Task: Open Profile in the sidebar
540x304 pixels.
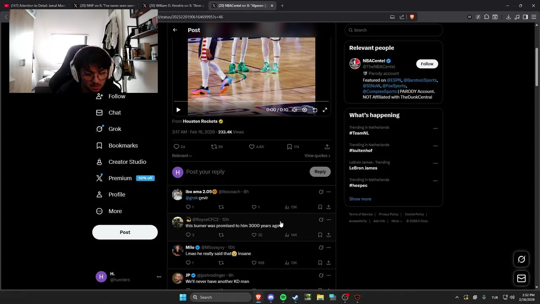Action: coord(111,195)
